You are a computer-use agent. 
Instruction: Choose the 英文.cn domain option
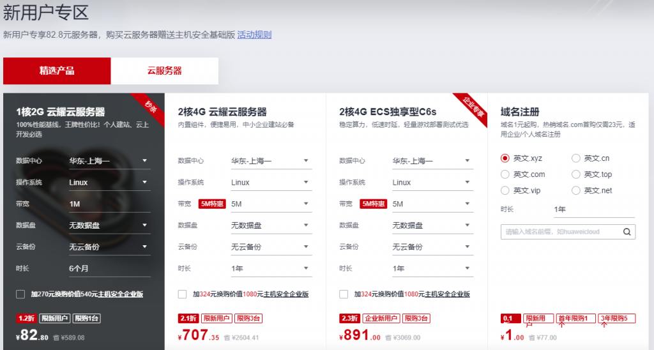click(x=575, y=158)
